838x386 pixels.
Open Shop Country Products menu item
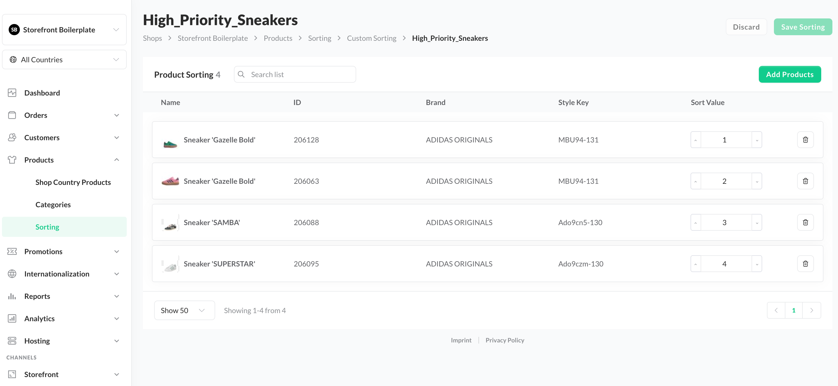pyautogui.click(x=73, y=182)
